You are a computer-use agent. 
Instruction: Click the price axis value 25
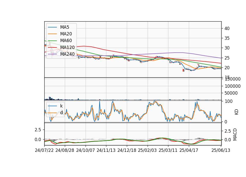(227, 58)
